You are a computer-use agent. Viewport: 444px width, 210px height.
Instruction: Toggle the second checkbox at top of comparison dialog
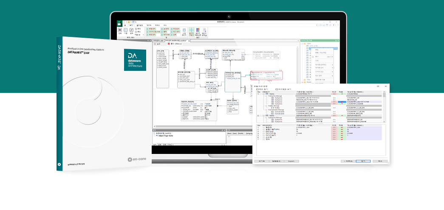tap(277, 89)
